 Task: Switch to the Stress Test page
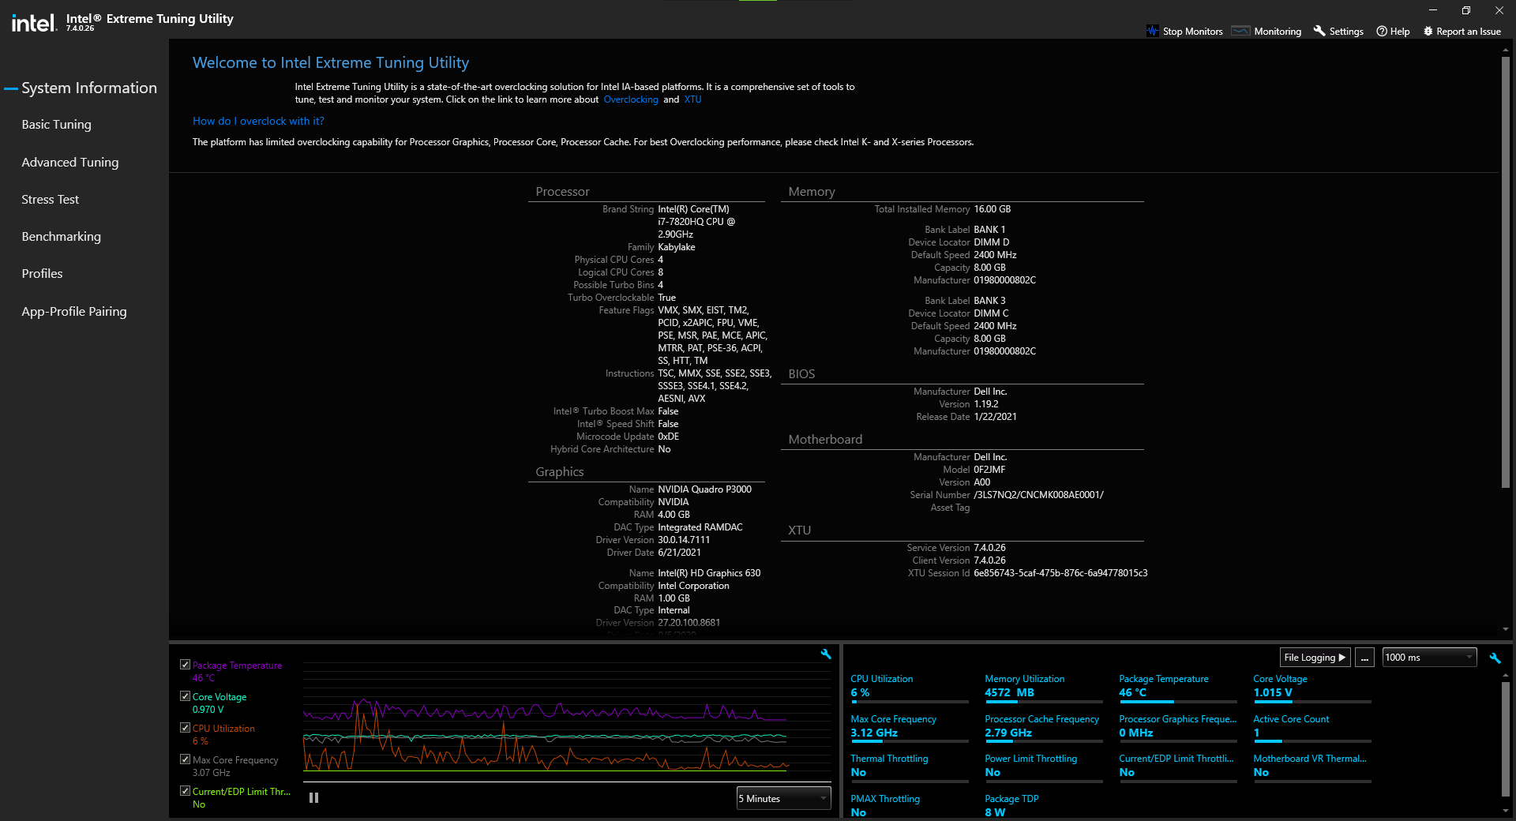pyautogui.click(x=51, y=200)
